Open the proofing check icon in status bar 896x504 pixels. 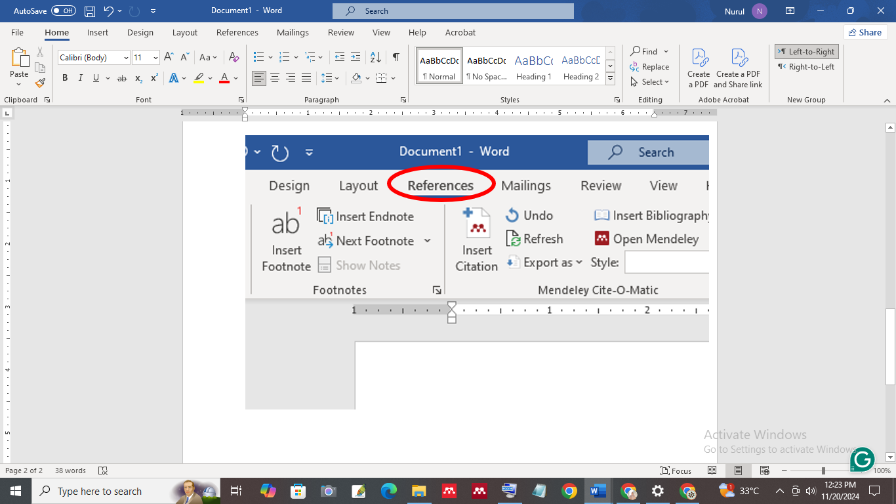[x=102, y=471]
